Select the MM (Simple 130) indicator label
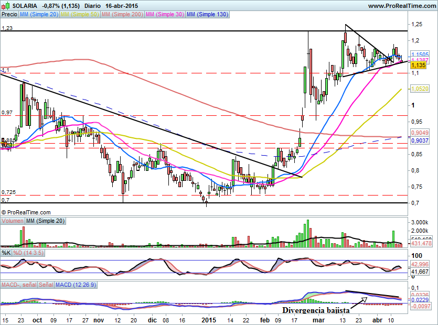438x325 pixels. [207, 15]
